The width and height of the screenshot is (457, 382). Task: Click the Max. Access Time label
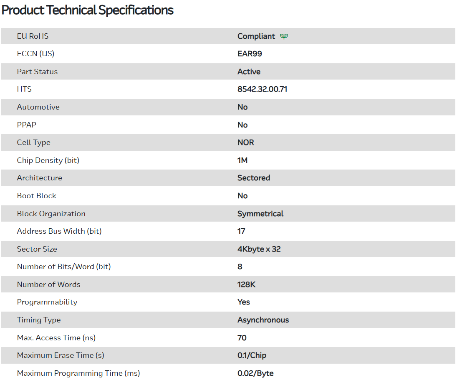click(56, 338)
